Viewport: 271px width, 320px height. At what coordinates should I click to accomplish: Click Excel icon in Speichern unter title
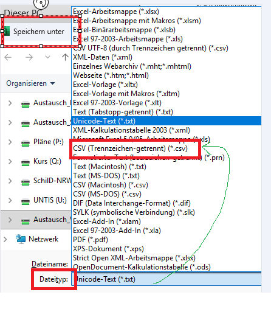click(7, 32)
